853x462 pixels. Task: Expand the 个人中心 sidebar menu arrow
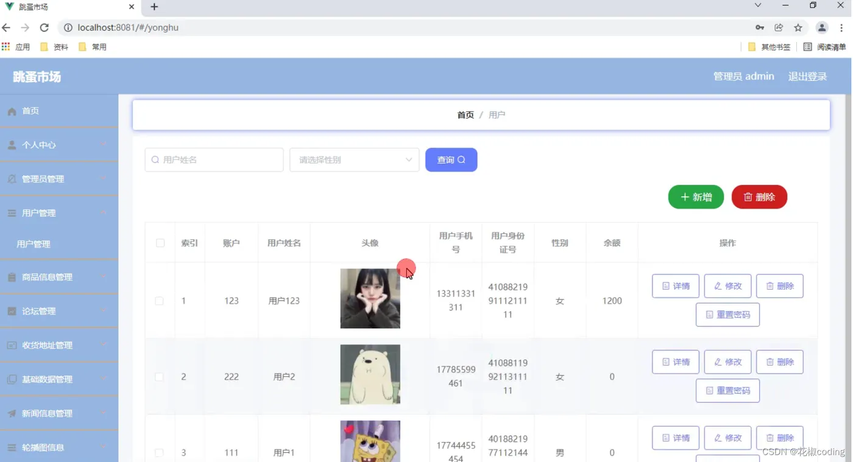pos(104,144)
